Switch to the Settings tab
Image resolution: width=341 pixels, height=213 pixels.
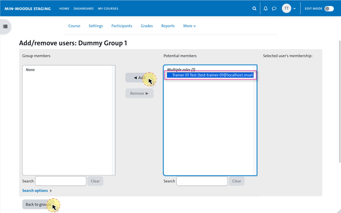coord(96,26)
